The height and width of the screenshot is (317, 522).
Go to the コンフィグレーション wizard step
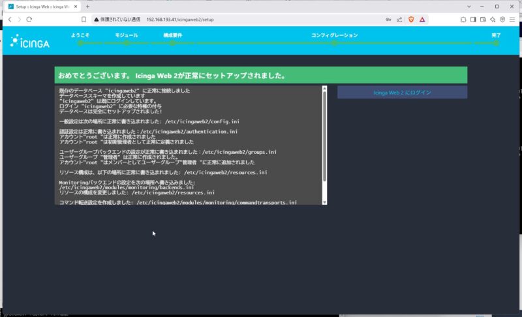(x=334, y=35)
